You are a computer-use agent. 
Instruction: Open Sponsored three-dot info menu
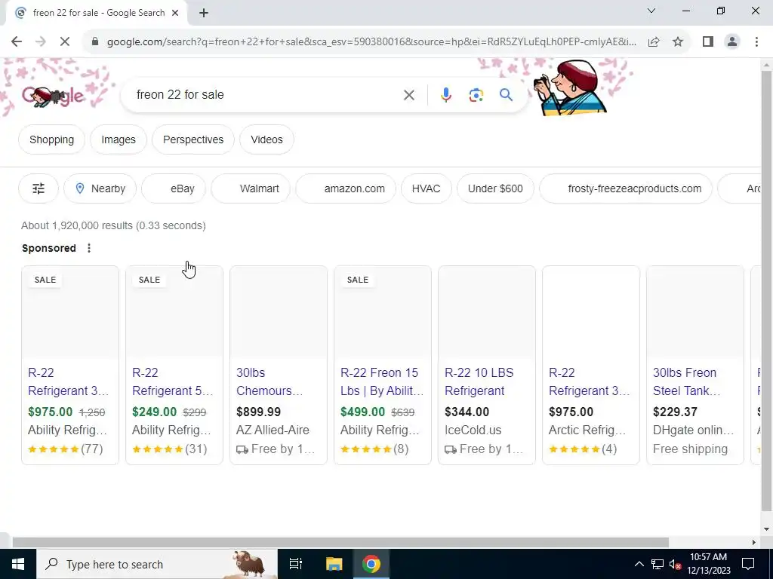tap(89, 248)
